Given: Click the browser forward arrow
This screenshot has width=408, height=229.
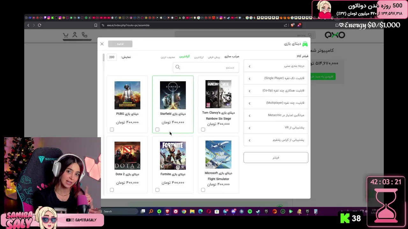Looking at the screenshot, I should coord(34,25).
